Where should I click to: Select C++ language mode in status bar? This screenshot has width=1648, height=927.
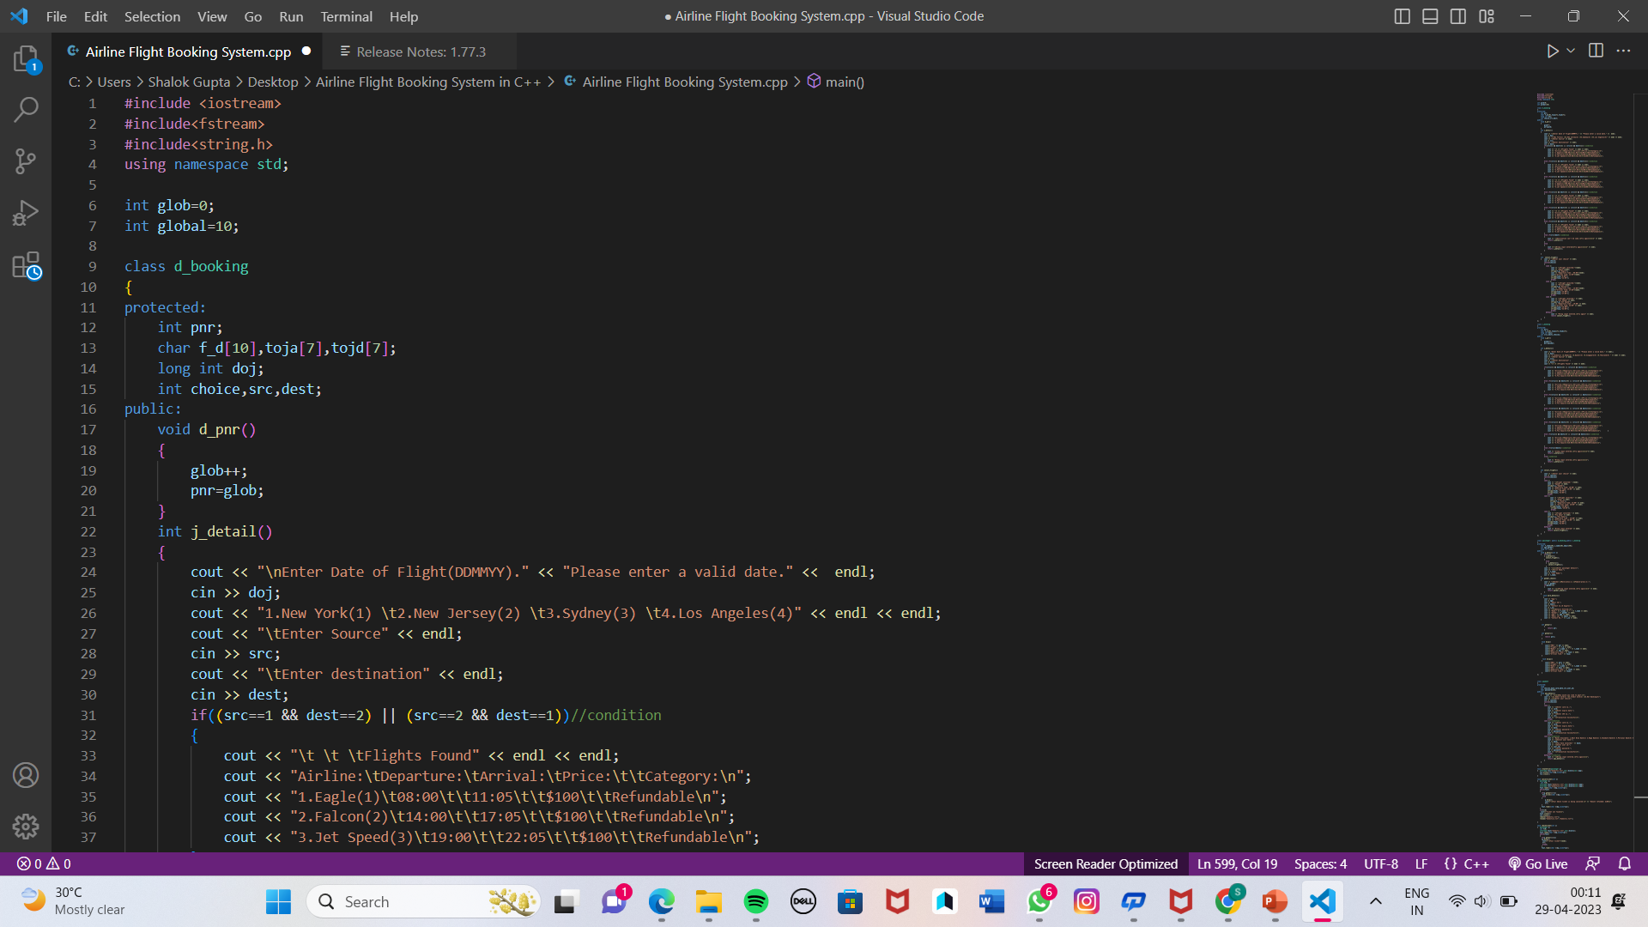(x=1475, y=864)
